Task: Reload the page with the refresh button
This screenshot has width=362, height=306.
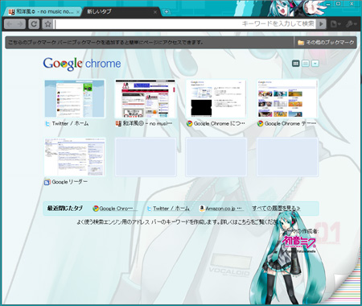Action: coord(34,24)
